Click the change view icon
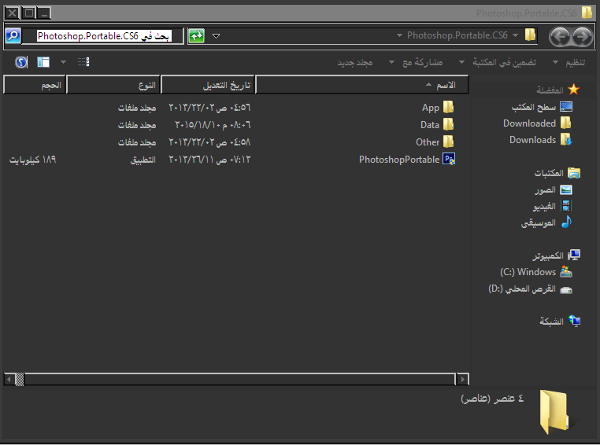 tap(83, 62)
